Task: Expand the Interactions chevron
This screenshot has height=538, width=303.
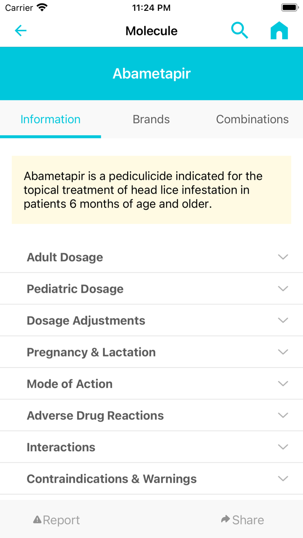Action: coord(283,447)
